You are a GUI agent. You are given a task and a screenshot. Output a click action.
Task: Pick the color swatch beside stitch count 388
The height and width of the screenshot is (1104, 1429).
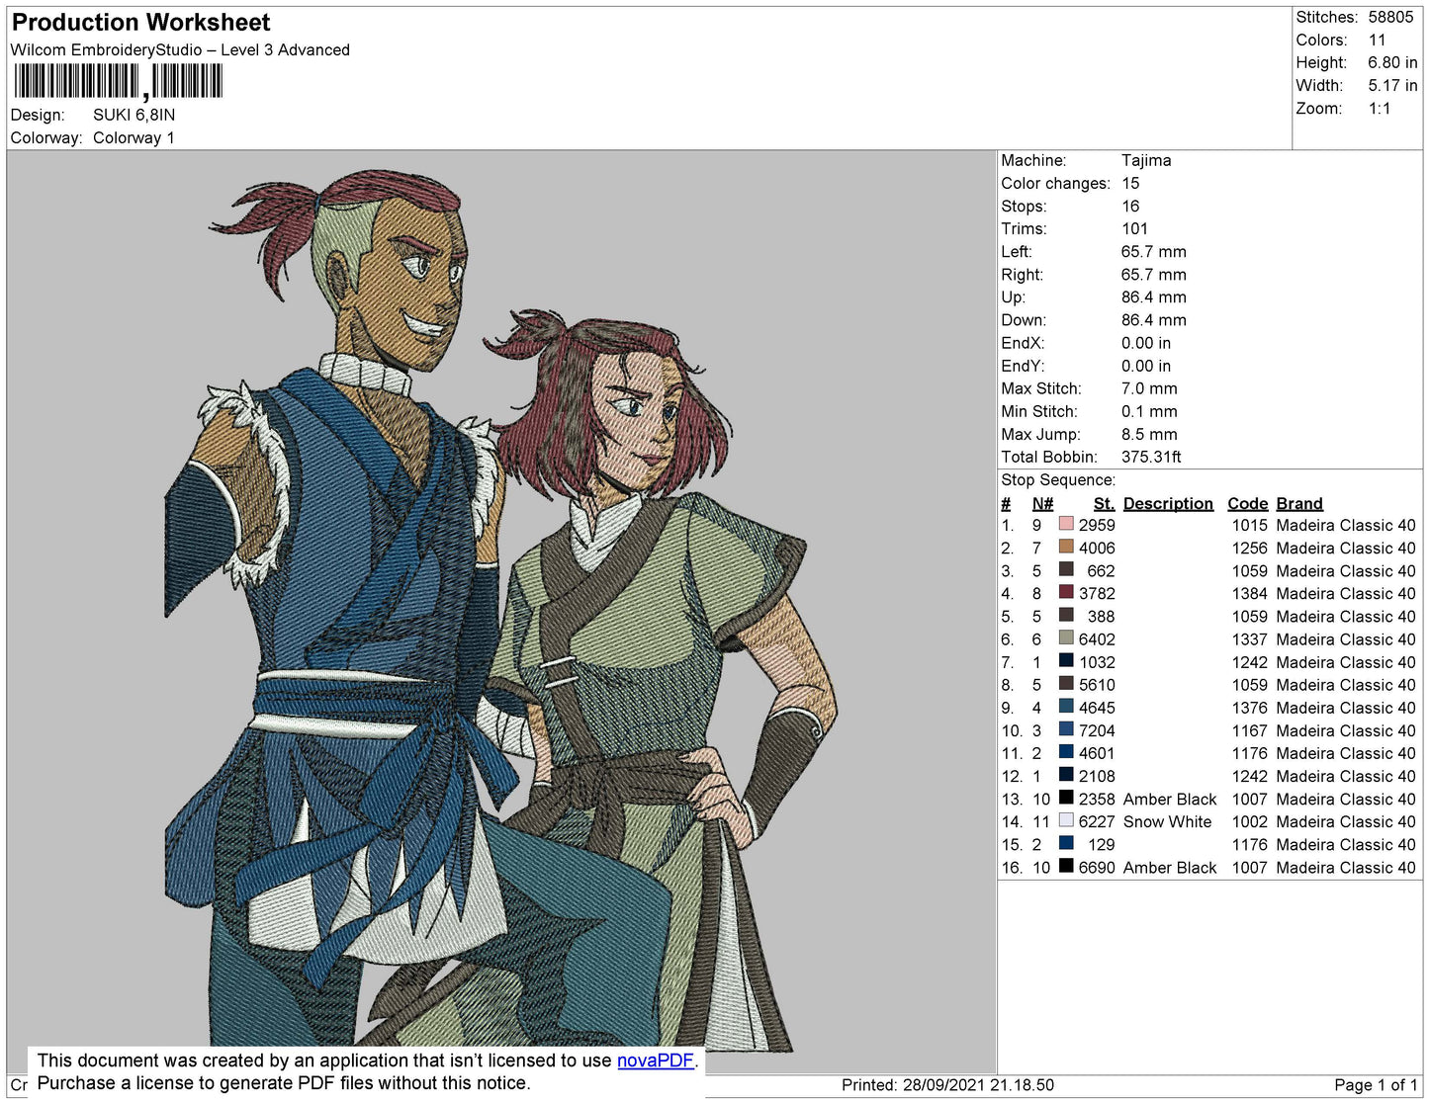(1066, 616)
